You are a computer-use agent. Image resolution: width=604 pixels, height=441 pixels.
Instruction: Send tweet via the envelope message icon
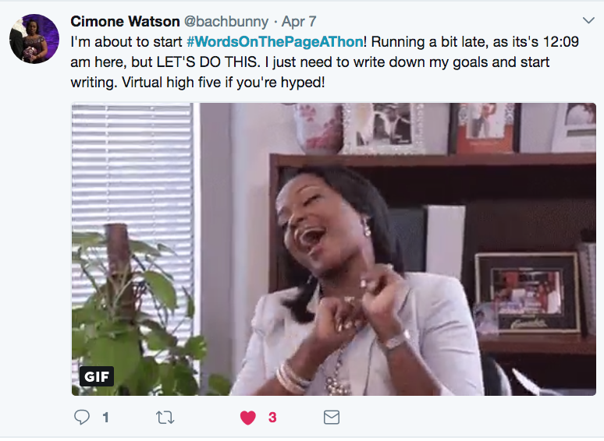tap(332, 418)
